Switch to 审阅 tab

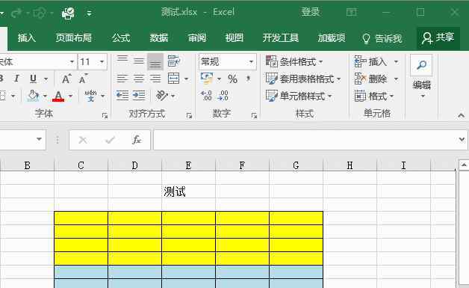[x=197, y=37]
